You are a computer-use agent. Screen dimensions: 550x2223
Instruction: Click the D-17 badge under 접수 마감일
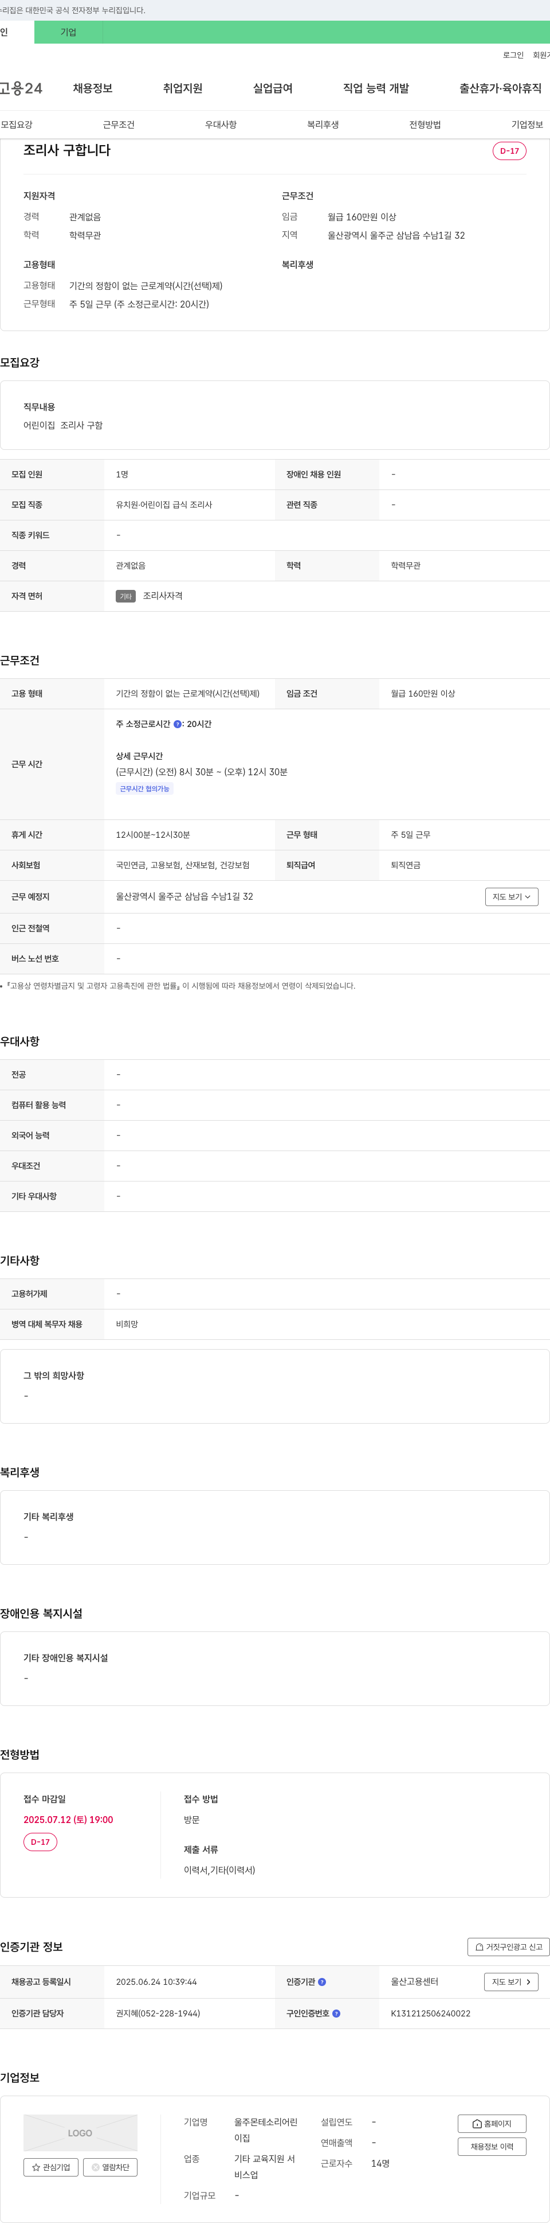coord(40,1841)
